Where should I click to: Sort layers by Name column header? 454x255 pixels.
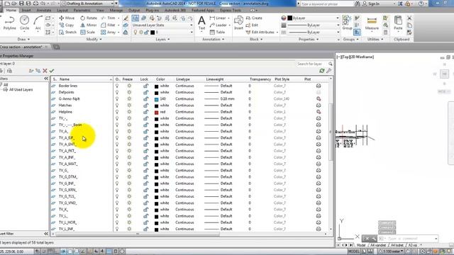click(65, 79)
